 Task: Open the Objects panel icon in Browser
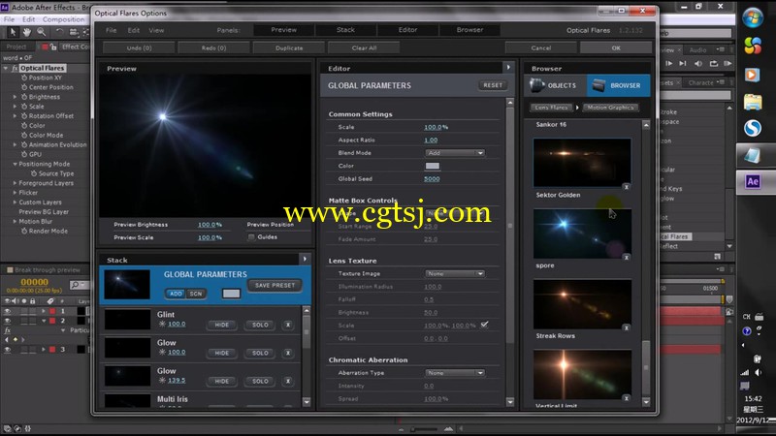537,85
